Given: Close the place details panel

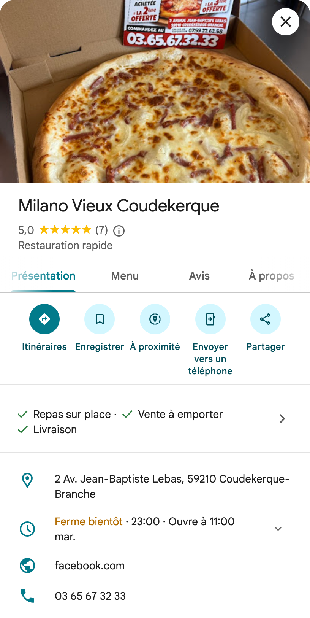Looking at the screenshot, I should pos(286,22).
